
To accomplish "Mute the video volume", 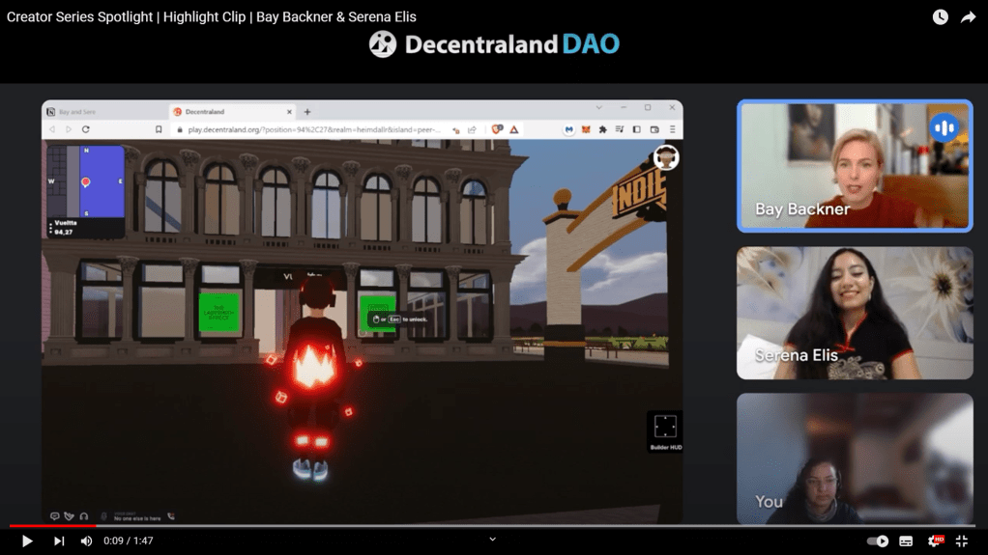I will click(86, 541).
